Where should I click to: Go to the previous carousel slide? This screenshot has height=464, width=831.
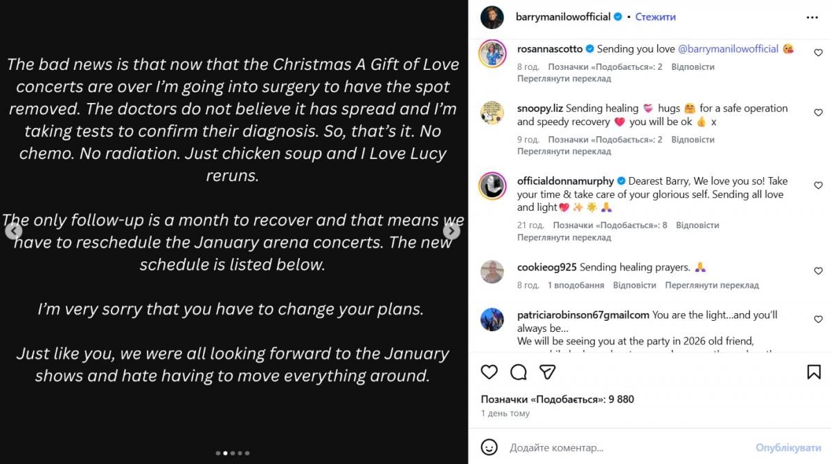tap(14, 231)
